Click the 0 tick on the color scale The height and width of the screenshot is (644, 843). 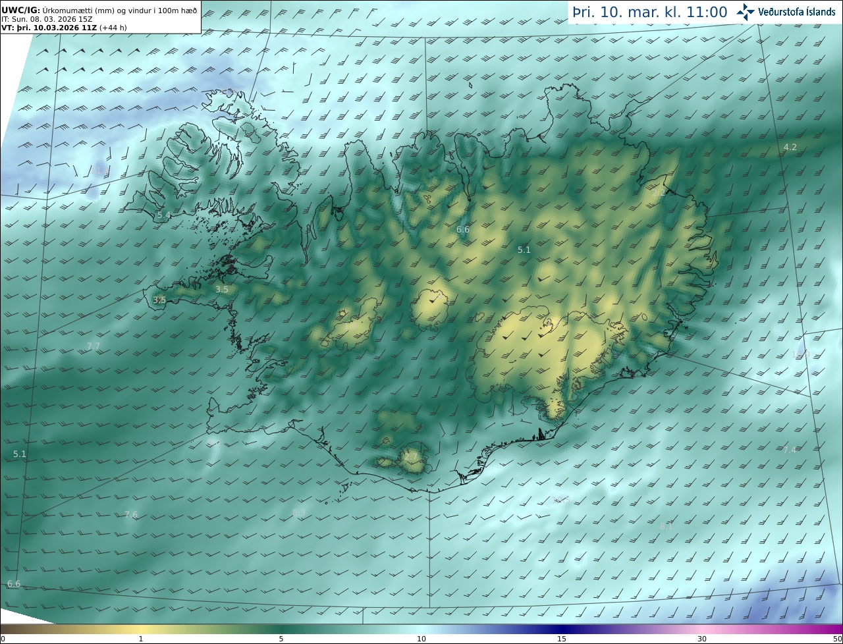pyautogui.click(x=3, y=639)
